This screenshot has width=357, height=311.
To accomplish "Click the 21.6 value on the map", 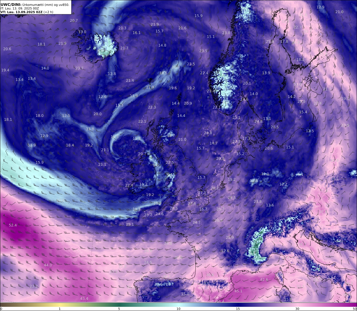I will pos(182,28).
